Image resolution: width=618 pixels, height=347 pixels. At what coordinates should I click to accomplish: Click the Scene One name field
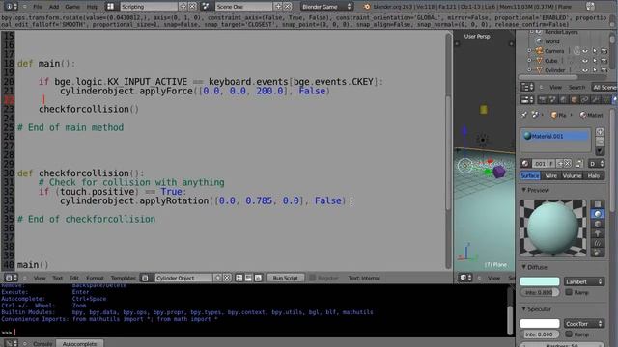[243, 7]
